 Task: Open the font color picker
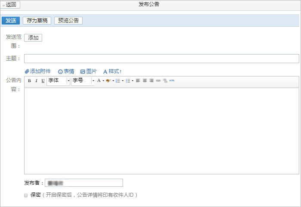(98, 81)
